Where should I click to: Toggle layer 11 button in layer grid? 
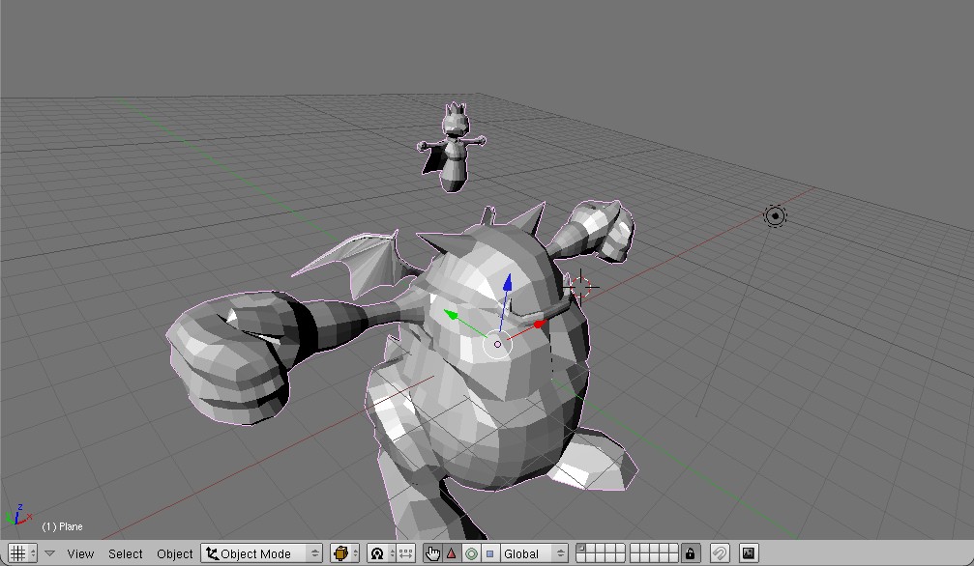point(580,557)
